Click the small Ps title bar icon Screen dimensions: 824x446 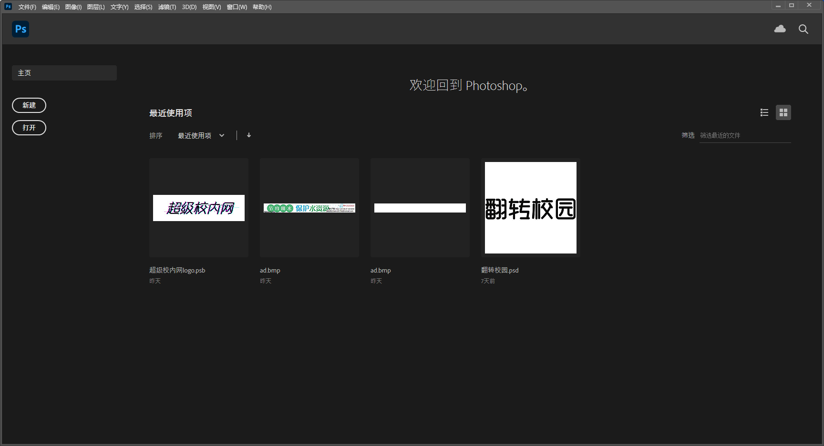point(8,7)
